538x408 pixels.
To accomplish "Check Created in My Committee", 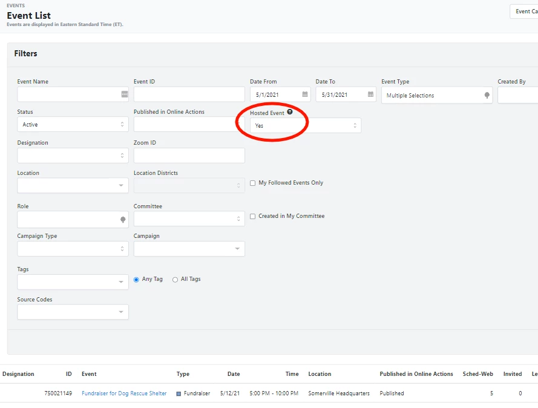I will pyautogui.click(x=252, y=216).
